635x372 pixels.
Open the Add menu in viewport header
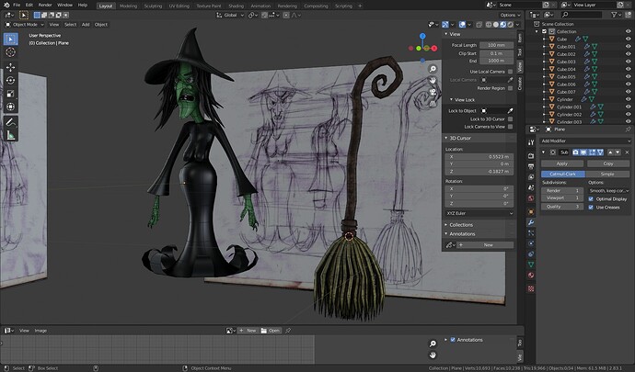coord(86,25)
